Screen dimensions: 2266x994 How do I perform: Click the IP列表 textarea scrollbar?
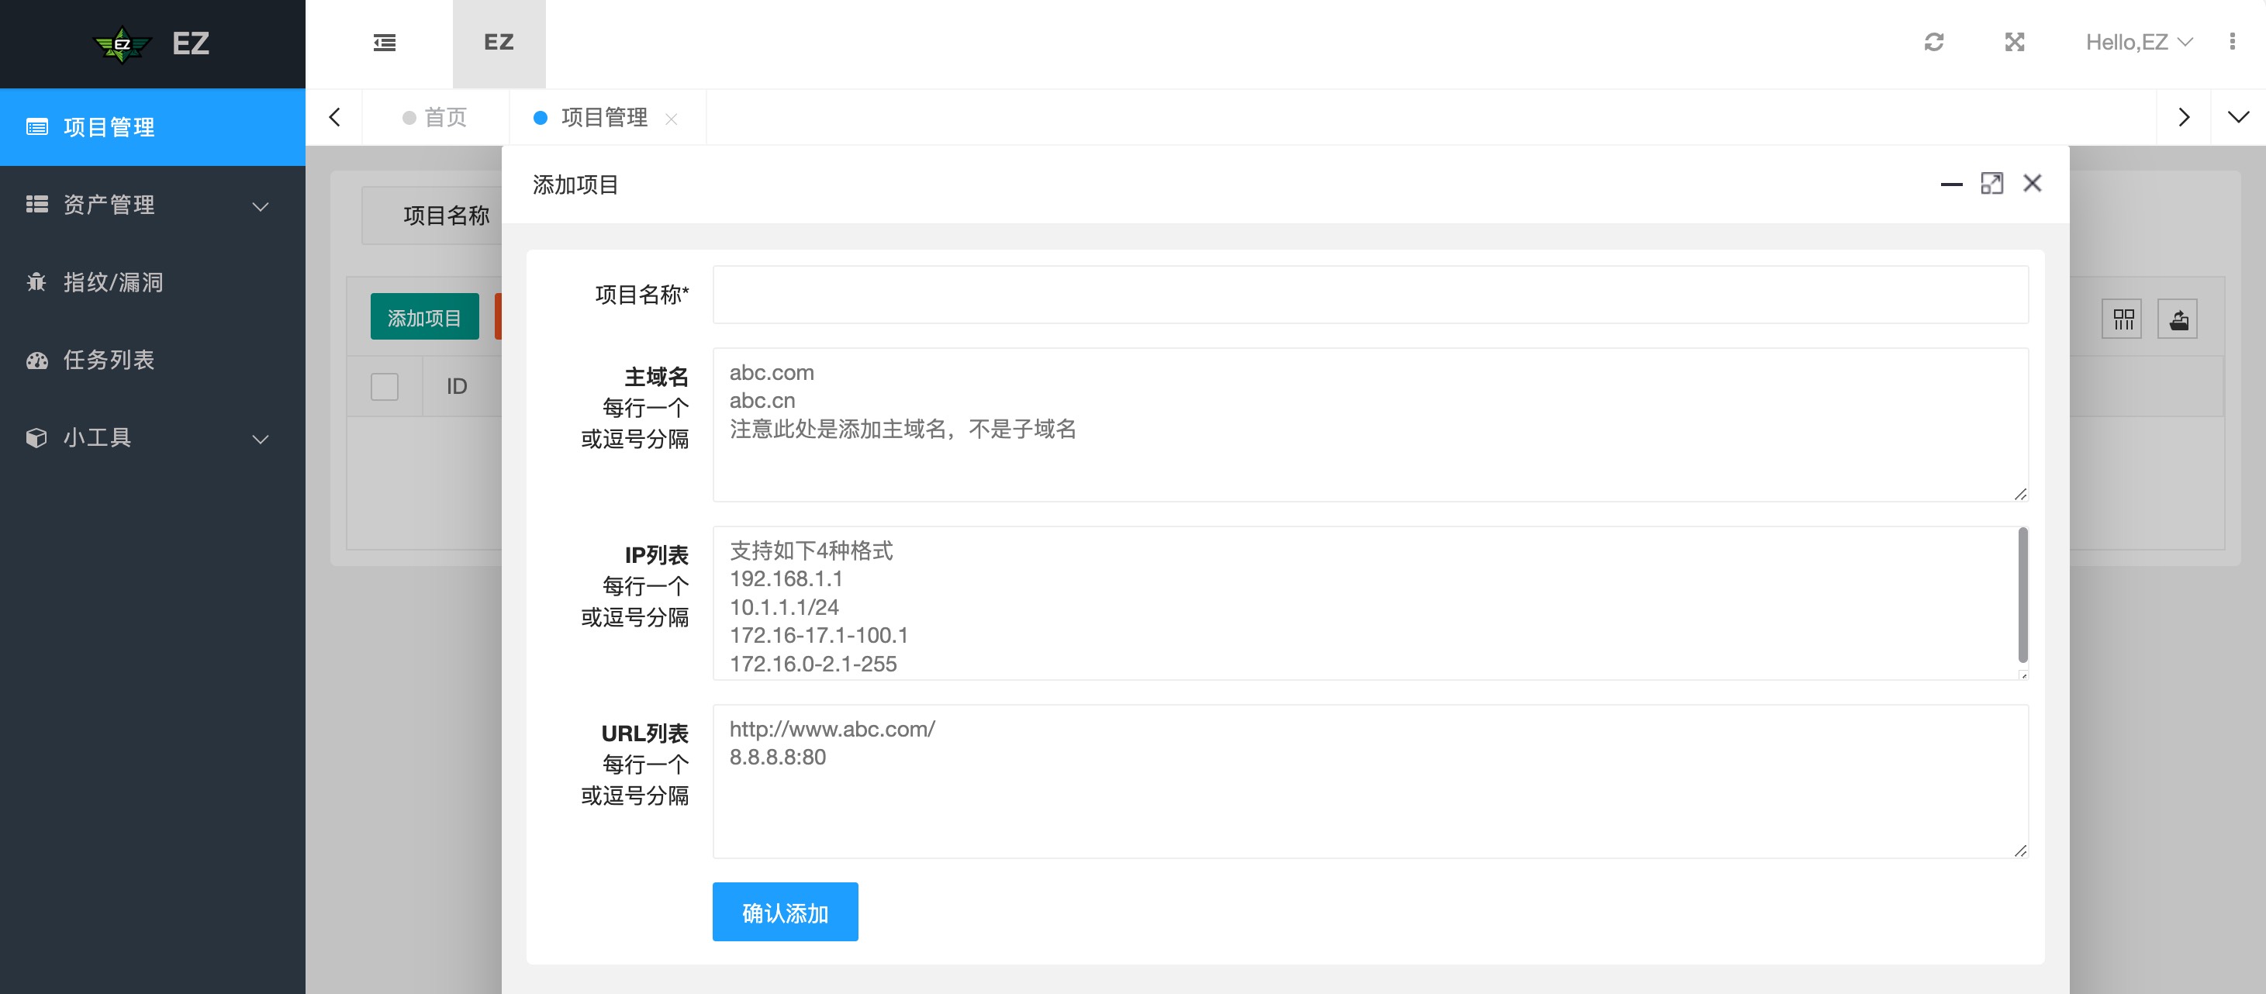2022,595
